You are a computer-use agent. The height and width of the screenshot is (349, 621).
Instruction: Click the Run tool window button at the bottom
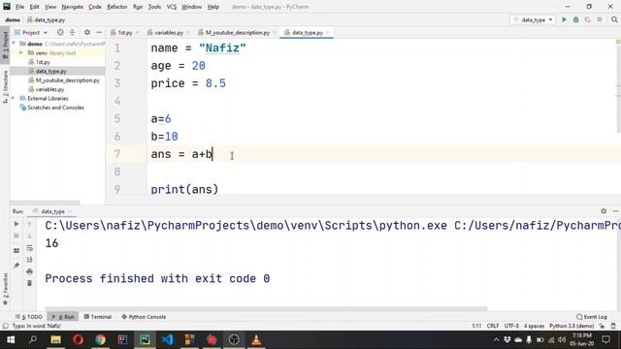click(x=63, y=317)
